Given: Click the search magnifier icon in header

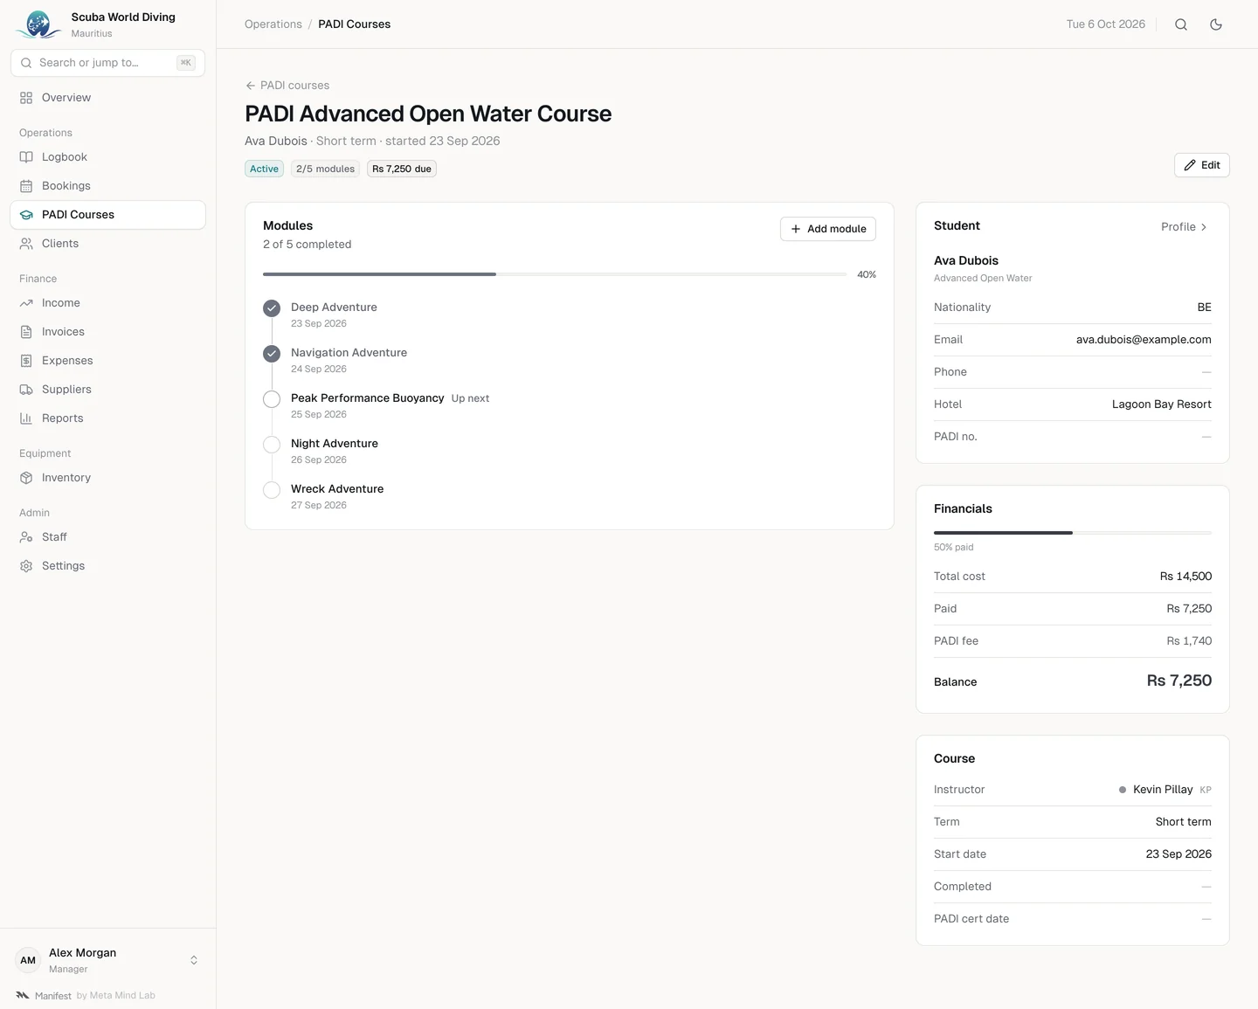Looking at the screenshot, I should (x=1181, y=24).
